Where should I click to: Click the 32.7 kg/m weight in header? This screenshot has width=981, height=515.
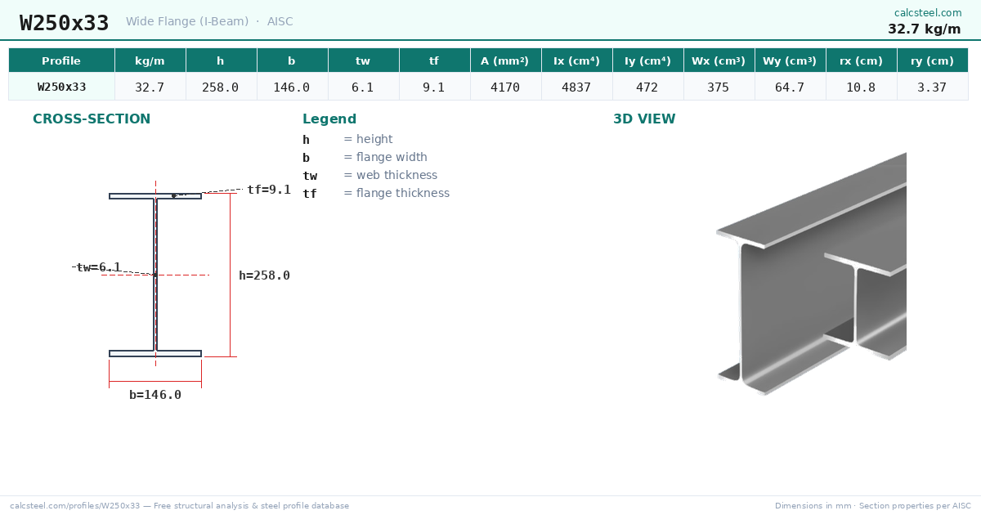tap(925, 29)
